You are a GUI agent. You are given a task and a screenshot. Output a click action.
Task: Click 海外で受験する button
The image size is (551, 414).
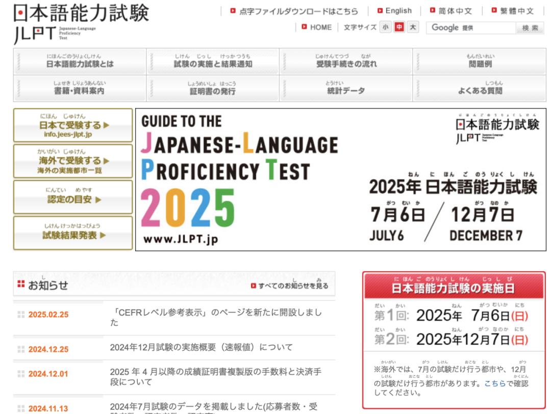click(73, 161)
